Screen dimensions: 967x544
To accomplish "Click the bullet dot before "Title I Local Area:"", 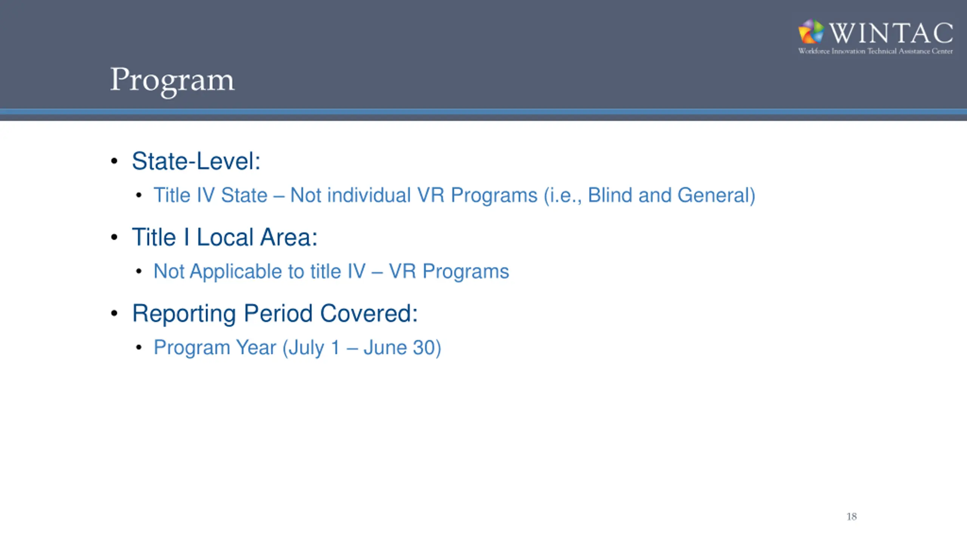I will click(x=114, y=238).
